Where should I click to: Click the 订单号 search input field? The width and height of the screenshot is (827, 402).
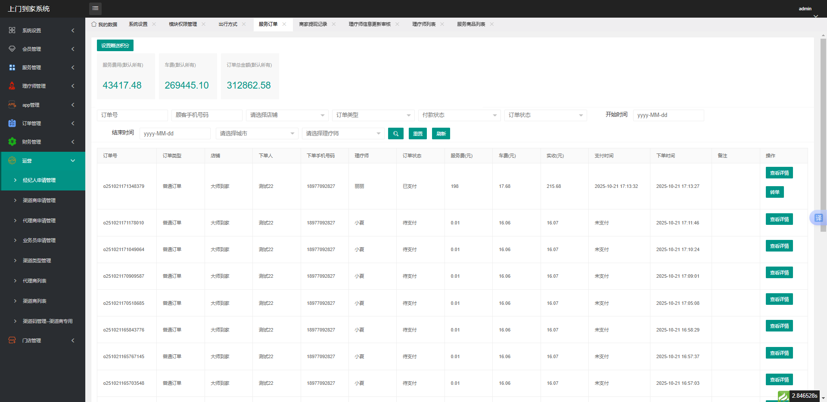tap(132, 115)
